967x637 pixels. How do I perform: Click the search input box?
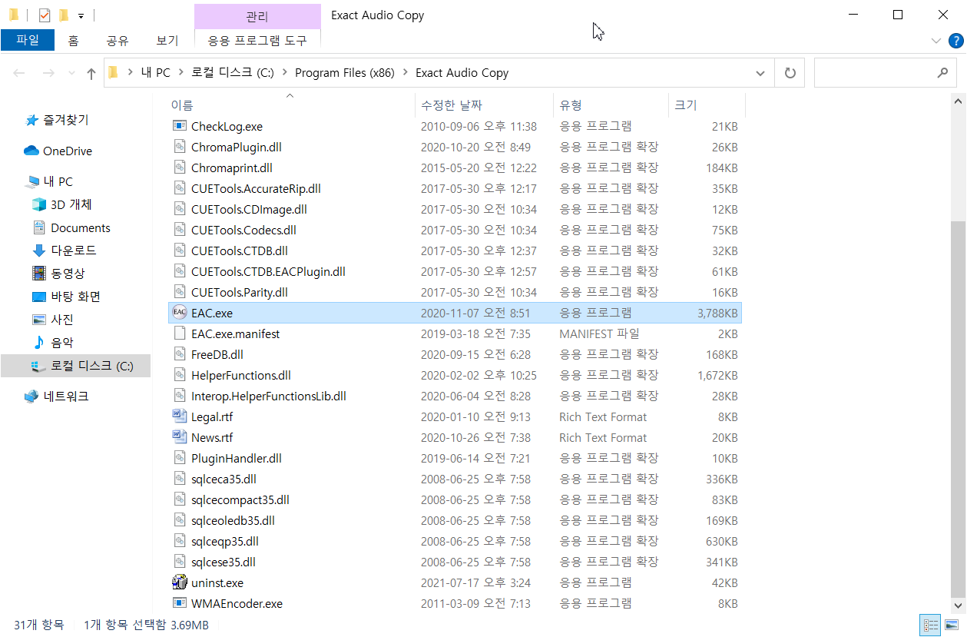coord(885,73)
